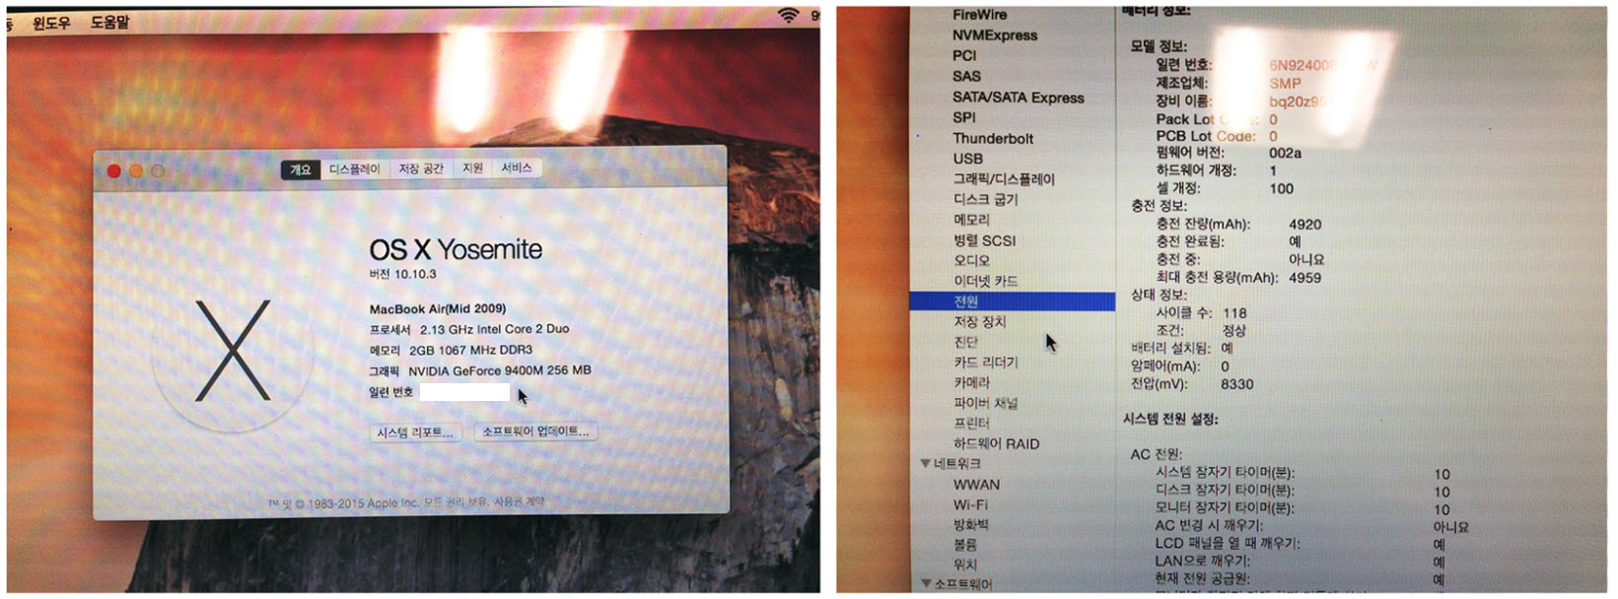Collapse the 소프트웨어 section triangle

(925, 583)
